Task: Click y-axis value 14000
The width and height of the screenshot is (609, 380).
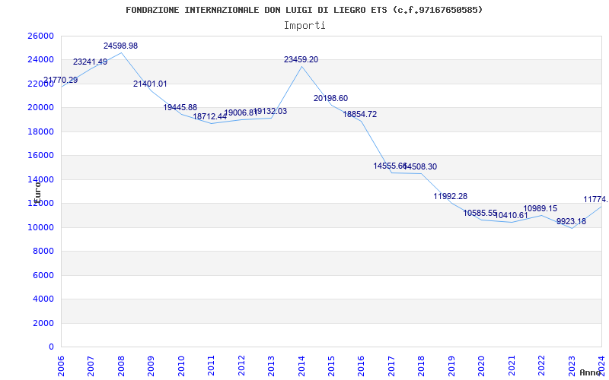Action: click(x=40, y=179)
